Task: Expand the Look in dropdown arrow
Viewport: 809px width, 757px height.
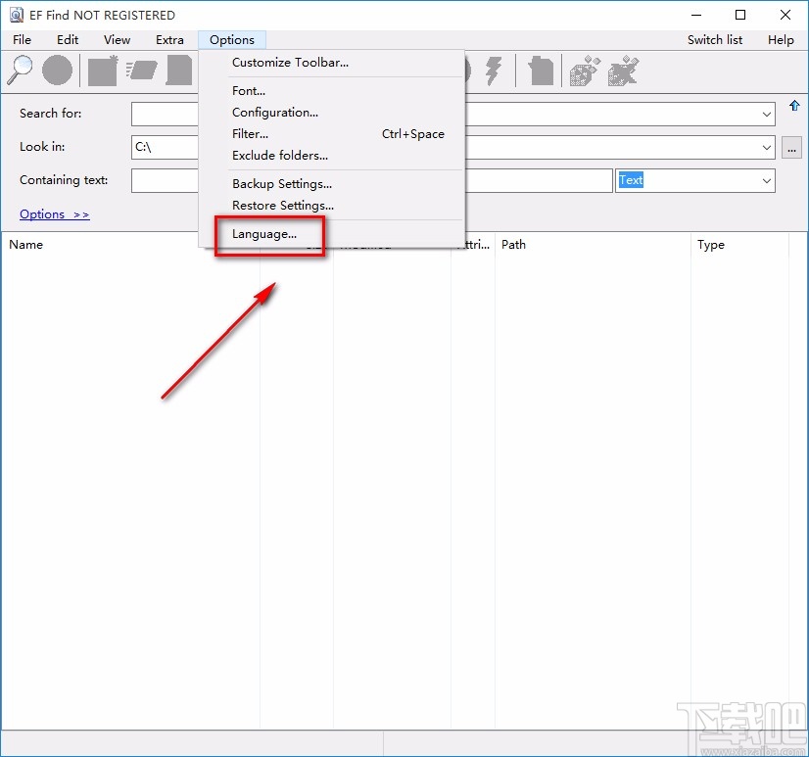Action: tap(766, 148)
